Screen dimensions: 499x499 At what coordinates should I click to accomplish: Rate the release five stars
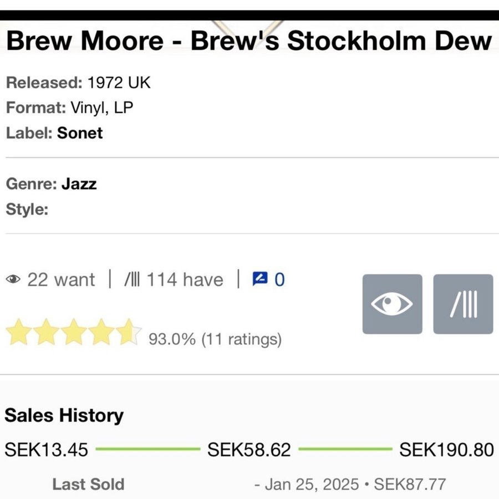click(x=128, y=333)
